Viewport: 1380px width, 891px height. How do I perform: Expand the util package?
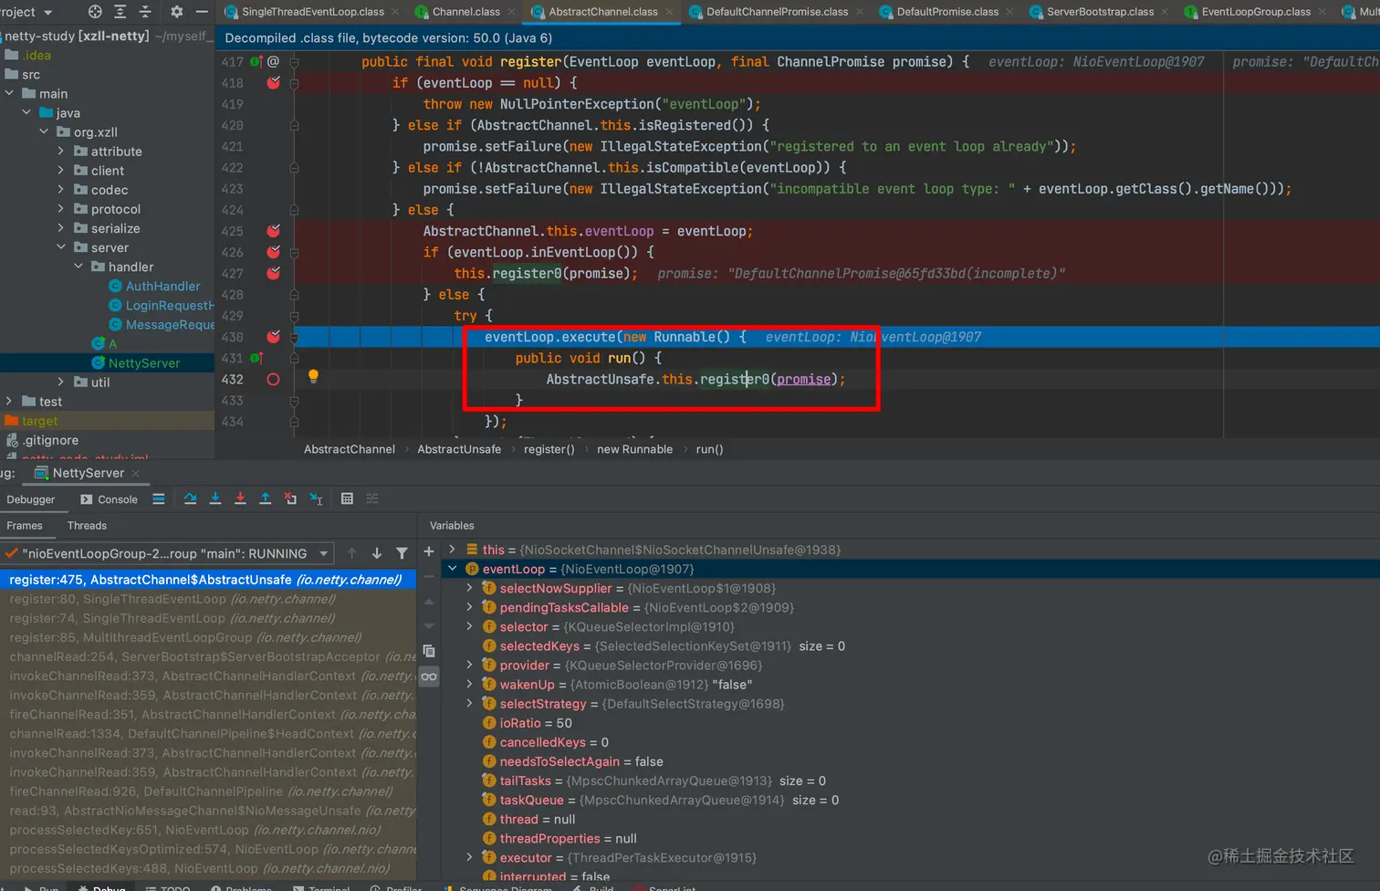pos(61,382)
